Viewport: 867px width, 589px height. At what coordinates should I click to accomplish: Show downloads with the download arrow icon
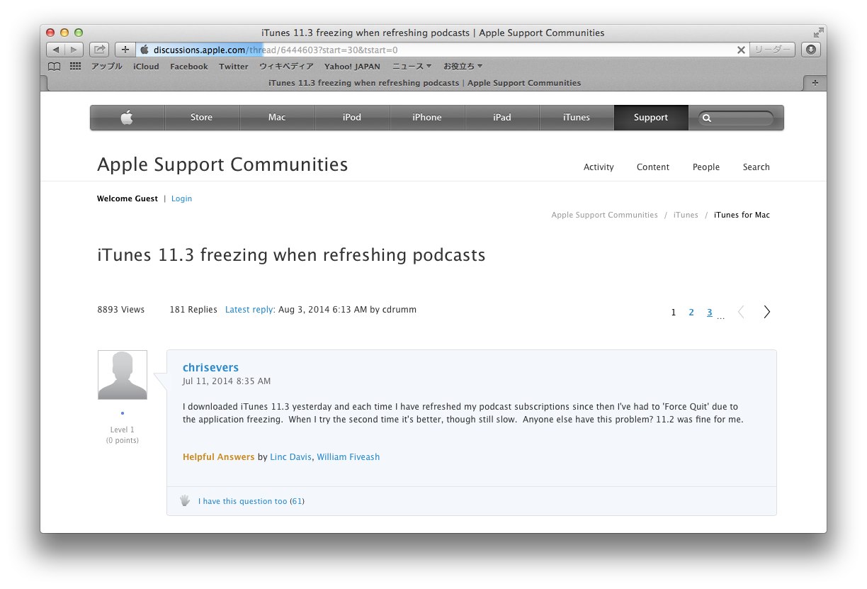[x=811, y=50]
